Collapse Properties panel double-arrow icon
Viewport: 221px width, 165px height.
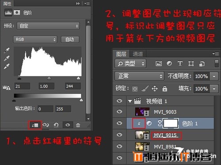[x=78, y=4]
